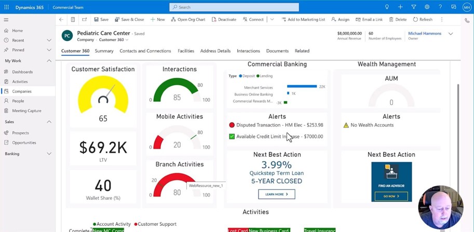Open the Dynamics 365 app launcher grid

[6, 7]
